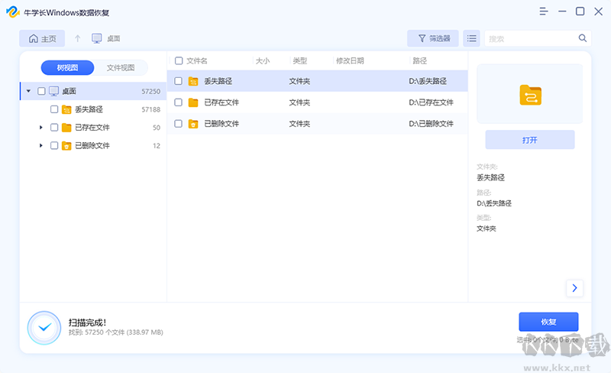Click in the 搜索 input field
This screenshot has height=373, width=611.
[x=531, y=38]
